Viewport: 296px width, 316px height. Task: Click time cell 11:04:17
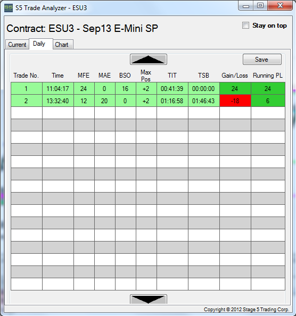click(58, 88)
